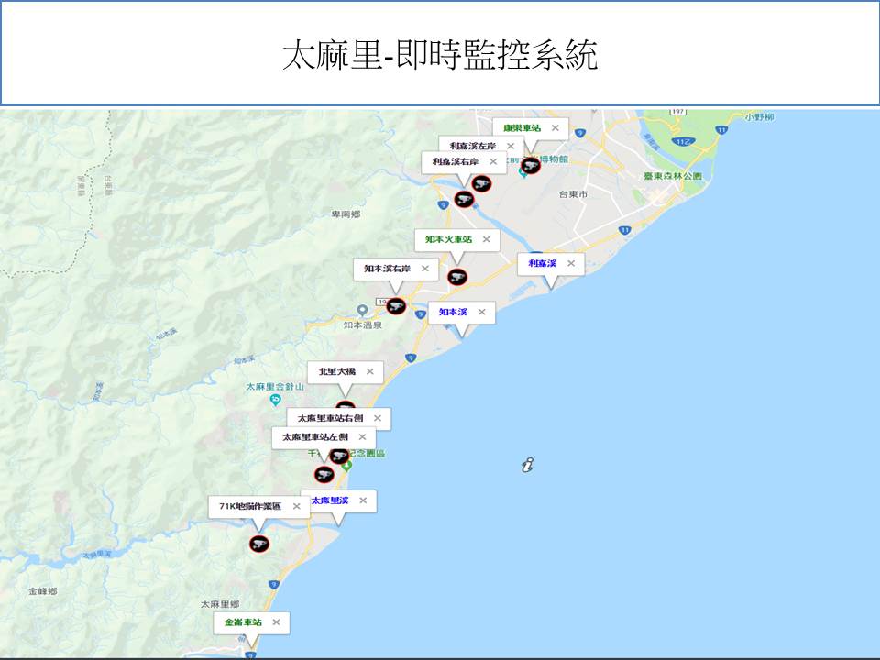The height and width of the screenshot is (660, 880).
Task: Select camera icon below 知本火車站 label
Action: [457, 277]
